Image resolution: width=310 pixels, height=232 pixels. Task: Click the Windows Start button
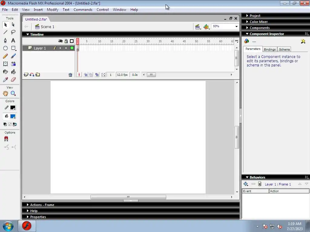(8, 226)
